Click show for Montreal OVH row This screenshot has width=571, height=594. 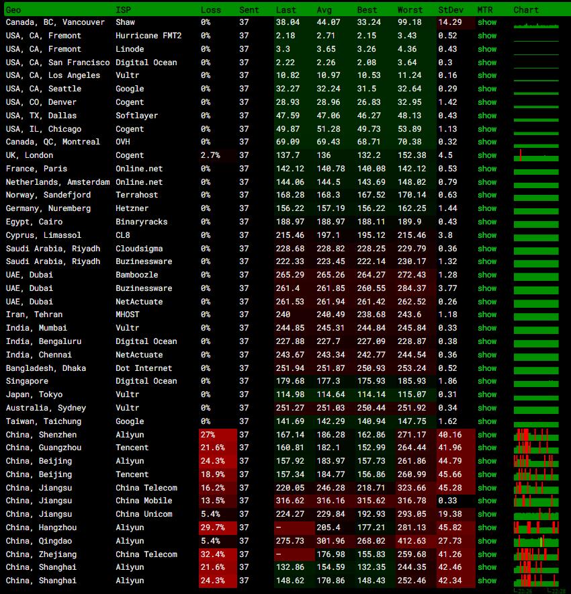487,142
